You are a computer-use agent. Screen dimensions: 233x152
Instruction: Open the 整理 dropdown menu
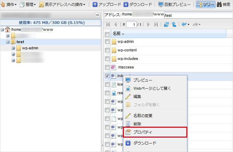click(27, 5)
